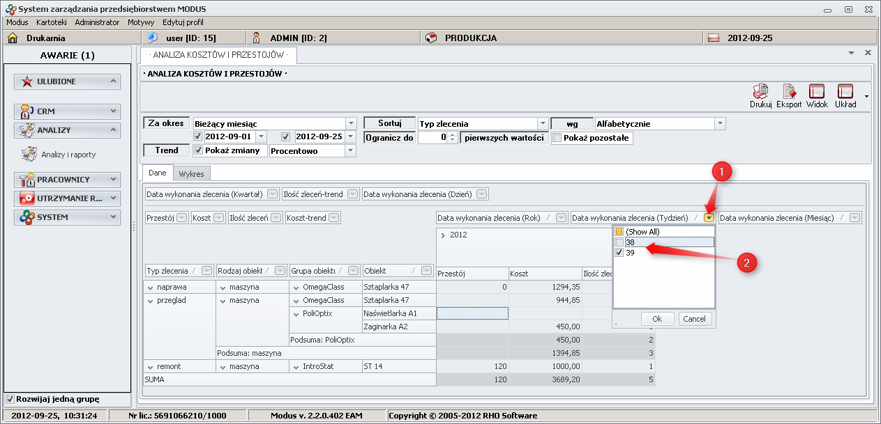
Task: Toggle Pokaż pozostałe checkbox
Action: coord(557,138)
